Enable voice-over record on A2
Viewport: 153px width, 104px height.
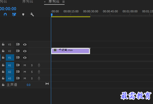coord(39,72)
